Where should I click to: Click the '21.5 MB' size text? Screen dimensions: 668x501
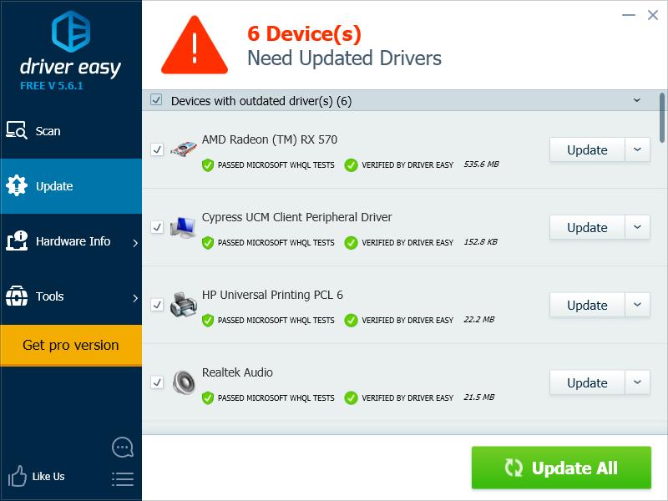point(478,397)
